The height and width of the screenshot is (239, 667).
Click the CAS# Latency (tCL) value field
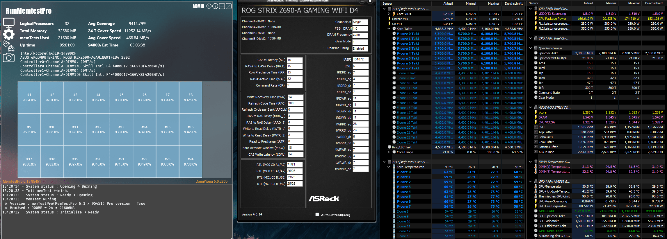click(x=295, y=60)
